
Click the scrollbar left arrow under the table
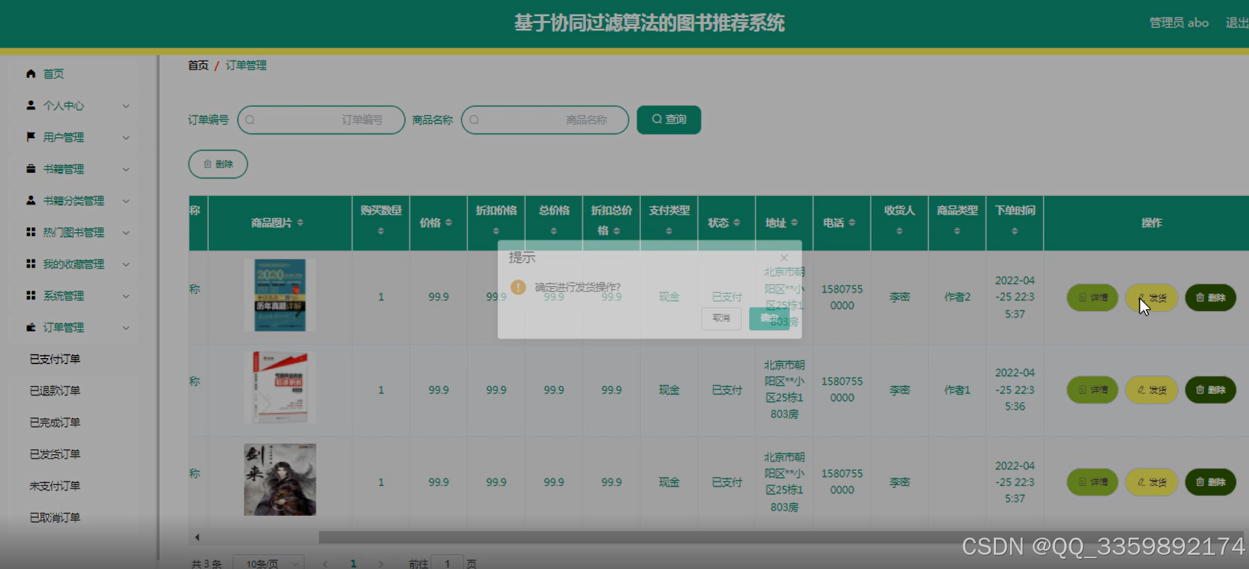[197, 537]
